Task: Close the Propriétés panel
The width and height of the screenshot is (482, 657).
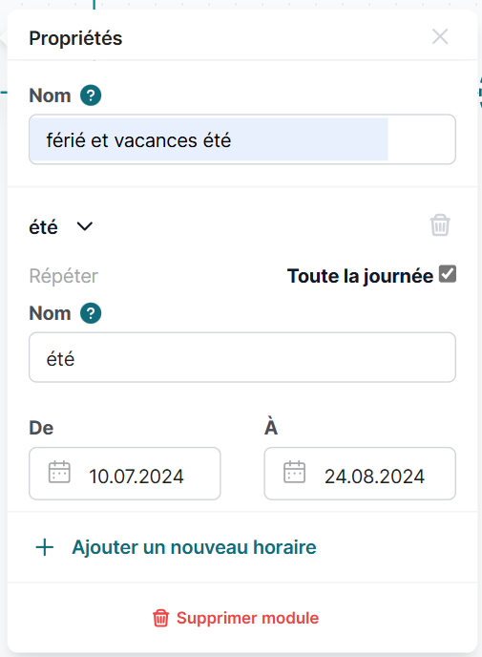Action: tap(440, 37)
